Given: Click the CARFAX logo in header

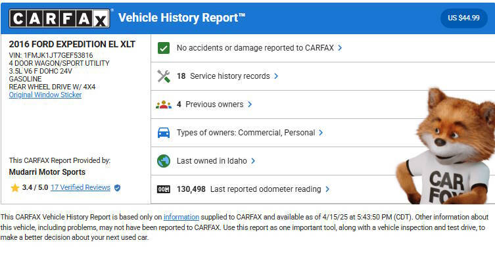Looking at the screenshot, I should point(59,18).
